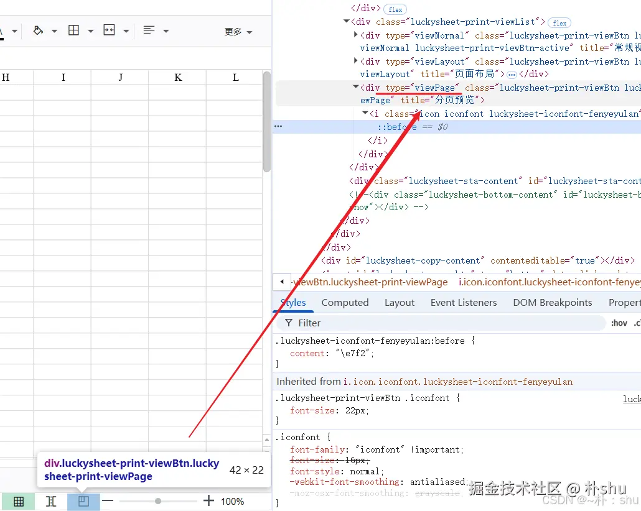Click the -webkit-font-smoothing antialiased value
This screenshot has width=641, height=511.
click(x=437, y=482)
